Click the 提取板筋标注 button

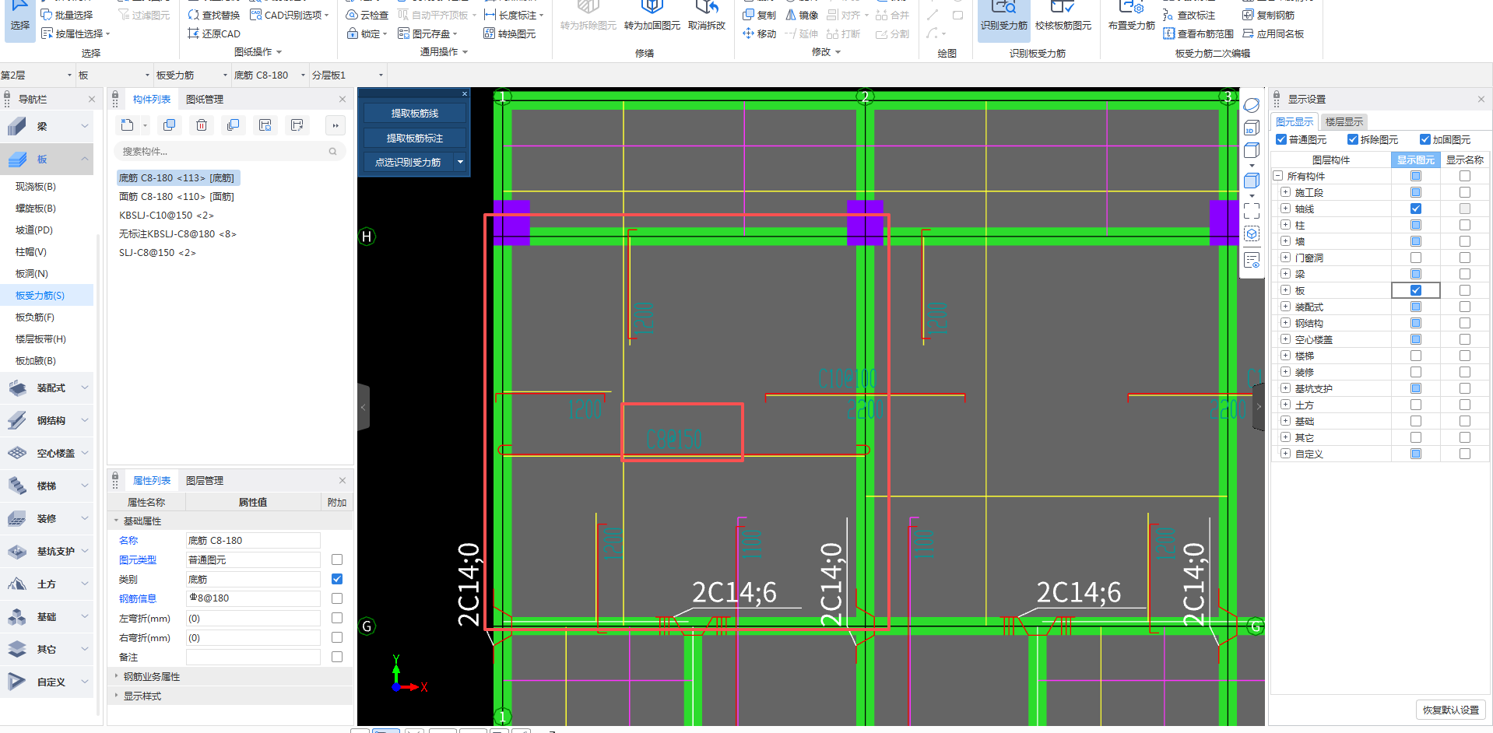pos(415,139)
